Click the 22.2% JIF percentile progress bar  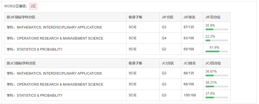click(217, 40)
